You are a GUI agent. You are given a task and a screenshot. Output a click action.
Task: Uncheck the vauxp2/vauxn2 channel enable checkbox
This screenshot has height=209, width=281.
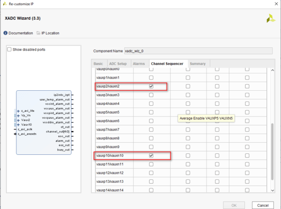pos(151,86)
